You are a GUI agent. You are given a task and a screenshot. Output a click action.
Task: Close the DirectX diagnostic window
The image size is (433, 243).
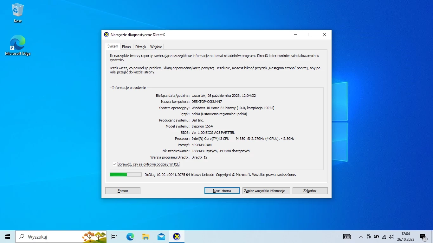[324, 34]
